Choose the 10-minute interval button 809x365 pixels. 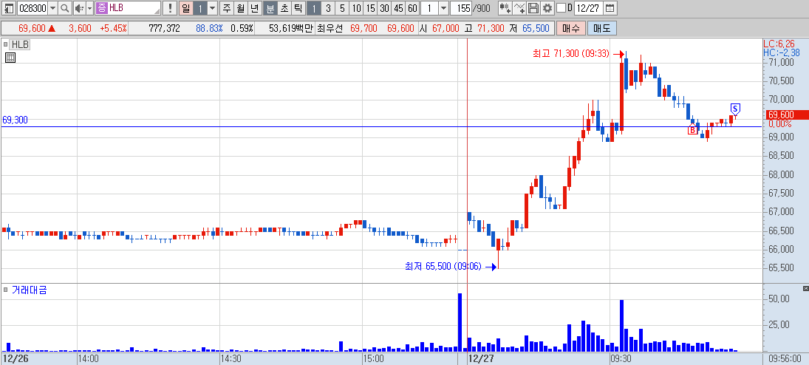[x=356, y=7]
